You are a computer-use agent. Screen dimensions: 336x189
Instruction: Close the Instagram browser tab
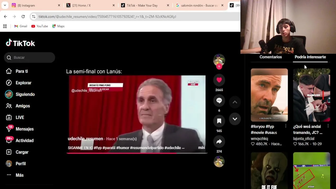tap(59, 5)
